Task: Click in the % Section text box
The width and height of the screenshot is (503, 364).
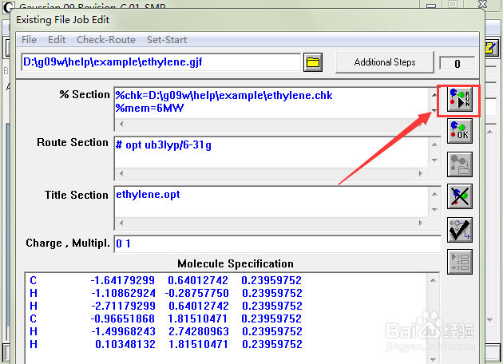Action: (x=271, y=103)
